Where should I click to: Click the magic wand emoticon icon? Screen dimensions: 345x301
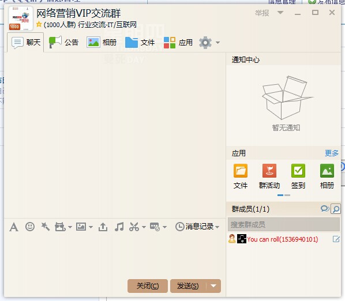click(x=46, y=227)
